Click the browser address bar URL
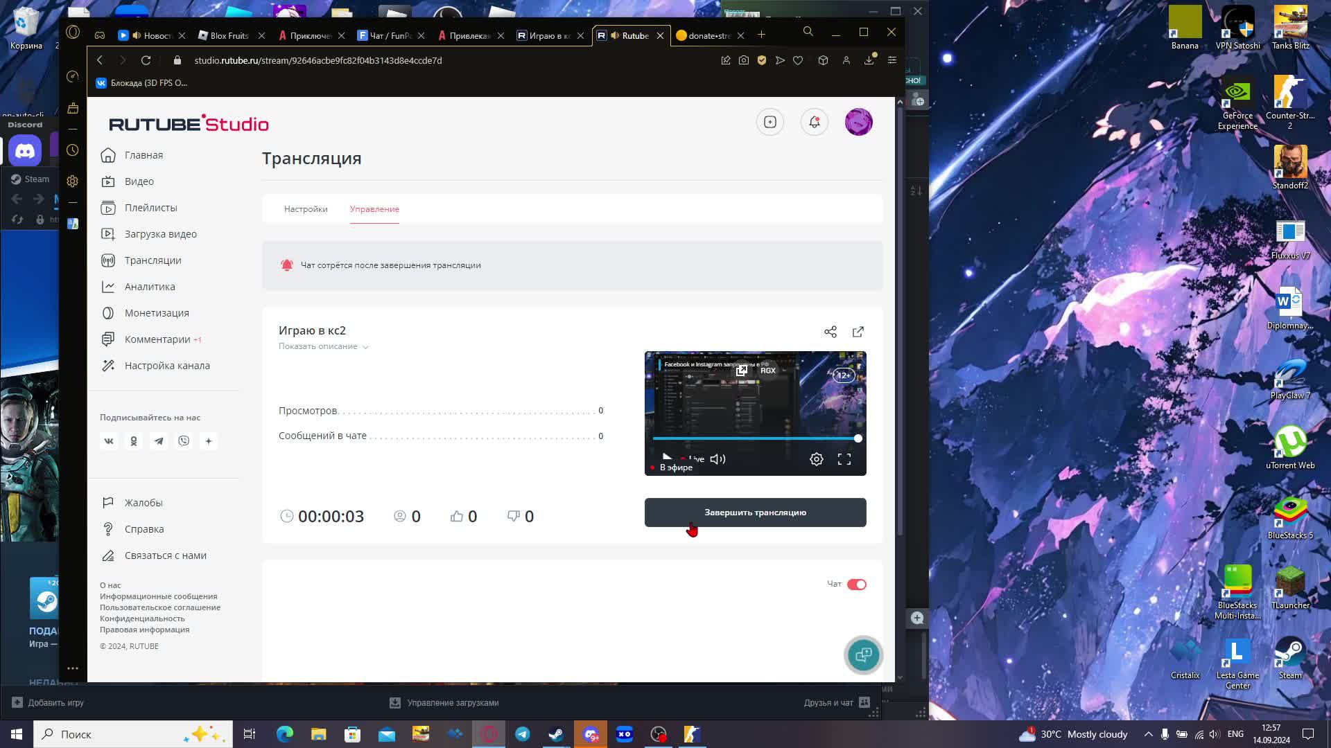The width and height of the screenshot is (1331, 748). tap(317, 60)
